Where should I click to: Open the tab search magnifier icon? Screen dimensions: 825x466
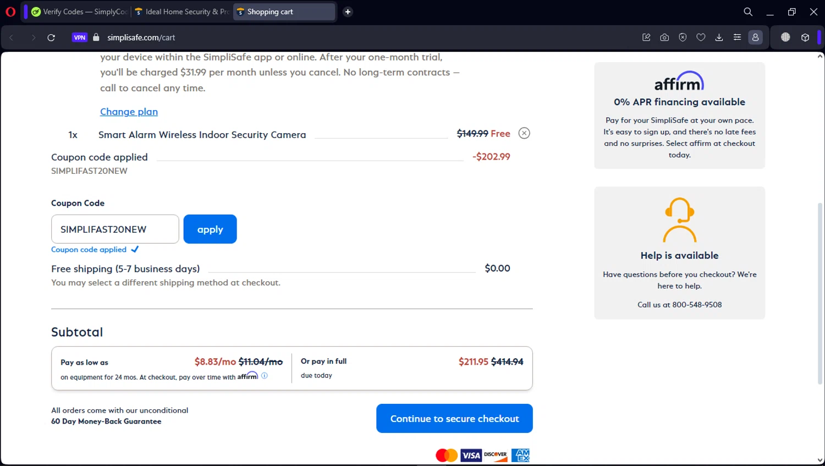[x=748, y=12]
